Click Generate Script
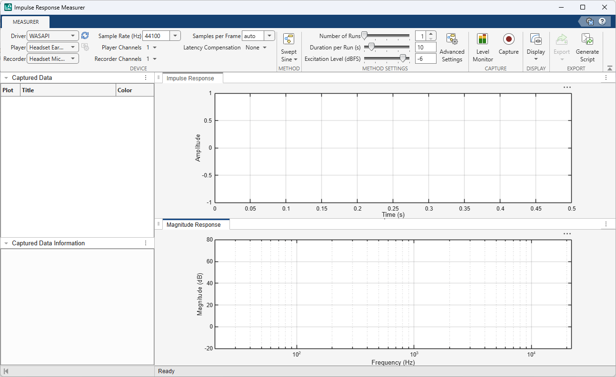This screenshot has height=377, width=616. pyautogui.click(x=587, y=48)
